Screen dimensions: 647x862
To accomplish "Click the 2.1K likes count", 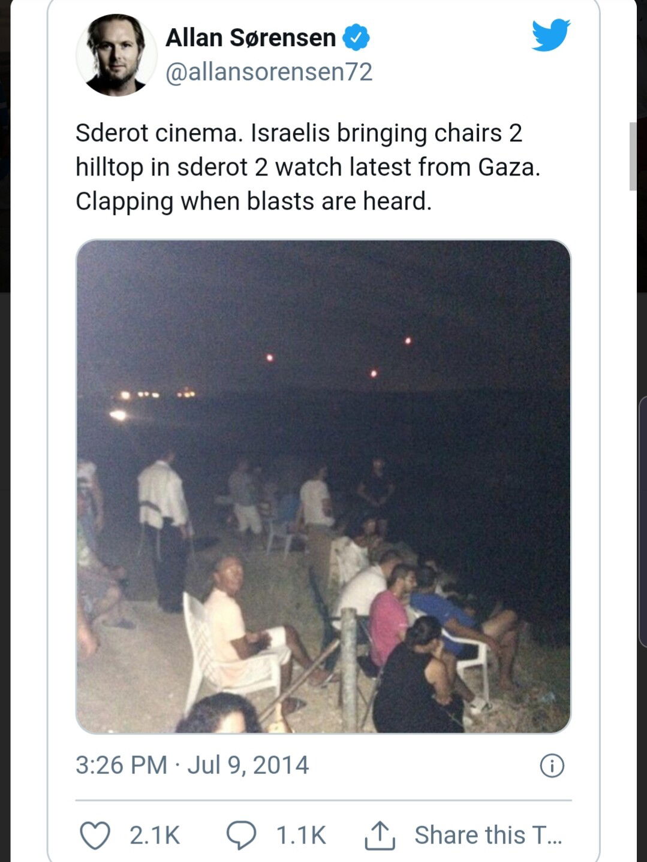I will [x=155, y=835].
